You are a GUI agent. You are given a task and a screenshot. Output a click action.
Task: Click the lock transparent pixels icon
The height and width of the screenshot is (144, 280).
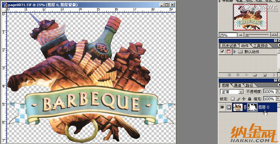pos(232,99)
